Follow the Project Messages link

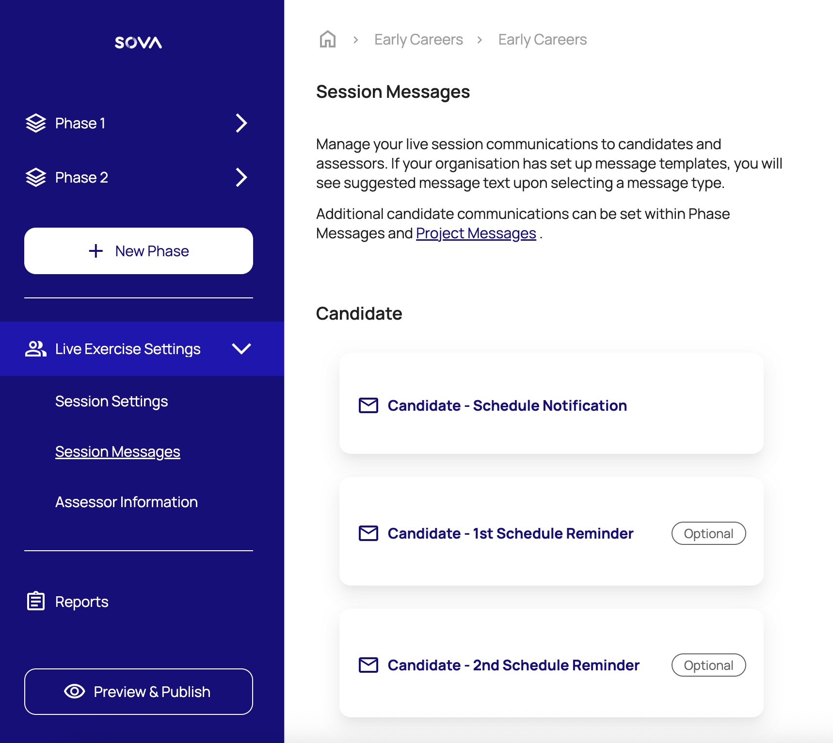click(476, 233)
